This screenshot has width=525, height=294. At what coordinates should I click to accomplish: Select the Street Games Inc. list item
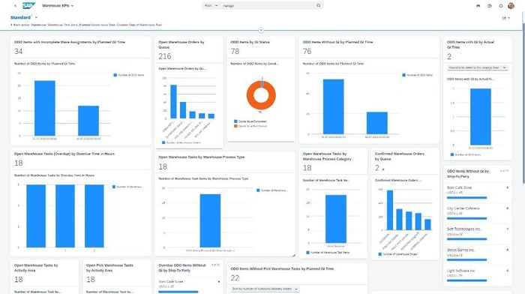(478, 255)
